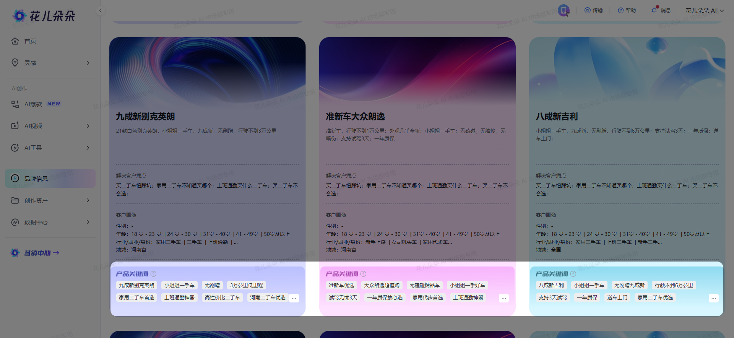The height and width of the screenshot is (338, 734).
Task: Click the 传输 transfer icon
Action: tap(588, 10)
